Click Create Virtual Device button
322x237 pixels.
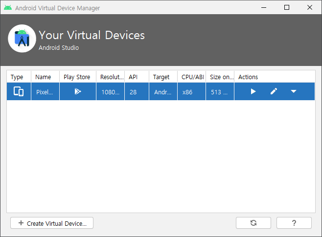(x=52, y=223)
